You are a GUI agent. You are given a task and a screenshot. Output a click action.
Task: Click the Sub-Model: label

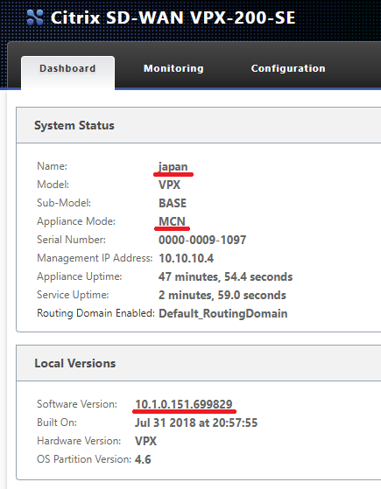(x=64, y=203)
